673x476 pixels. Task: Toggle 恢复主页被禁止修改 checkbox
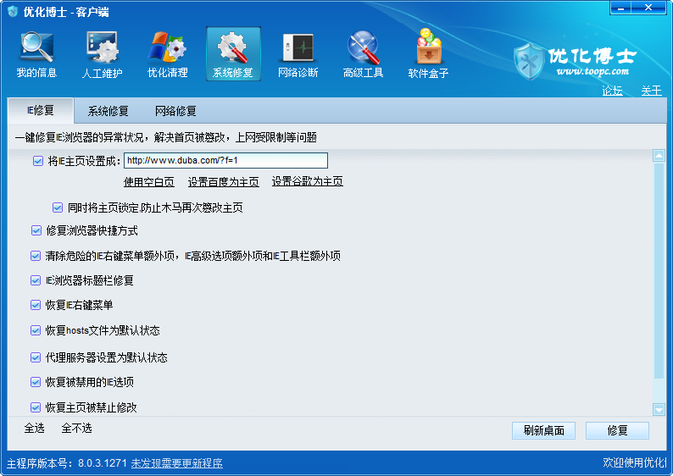coord(36,407)
